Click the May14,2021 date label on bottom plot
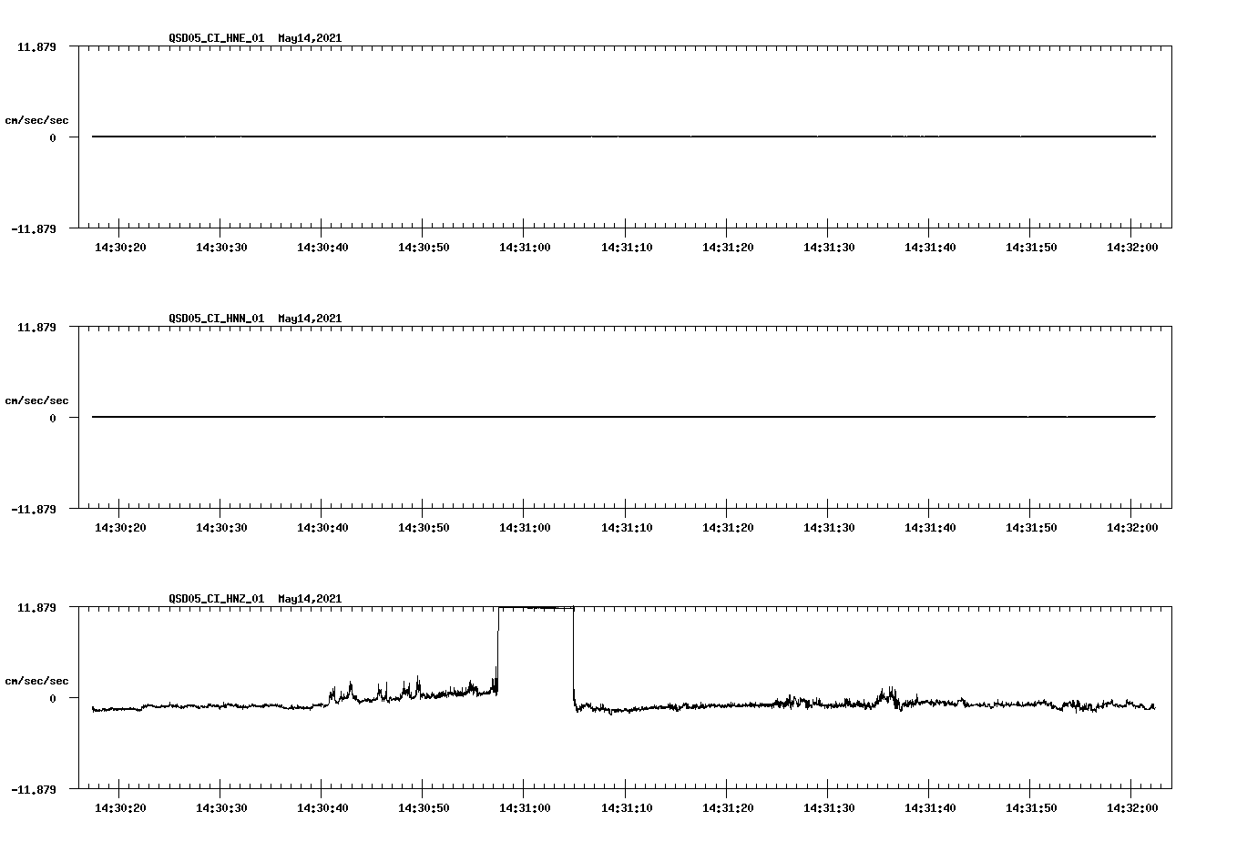The width and height of the screenshot is (1237, 841). pos(308,599)
